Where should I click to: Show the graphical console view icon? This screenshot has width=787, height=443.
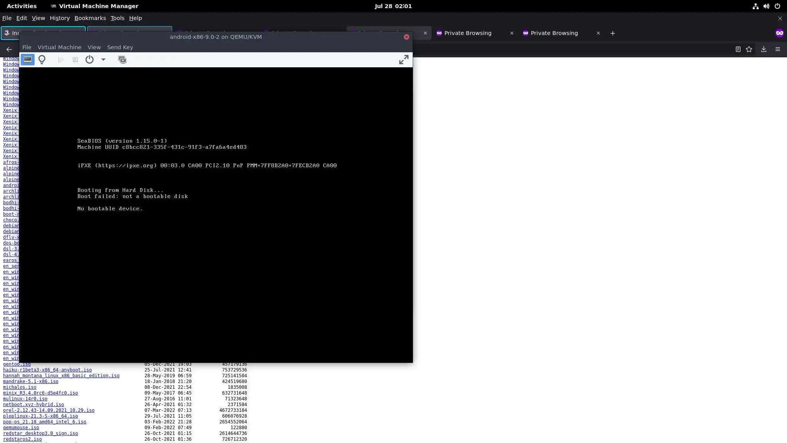pos(27,60)
